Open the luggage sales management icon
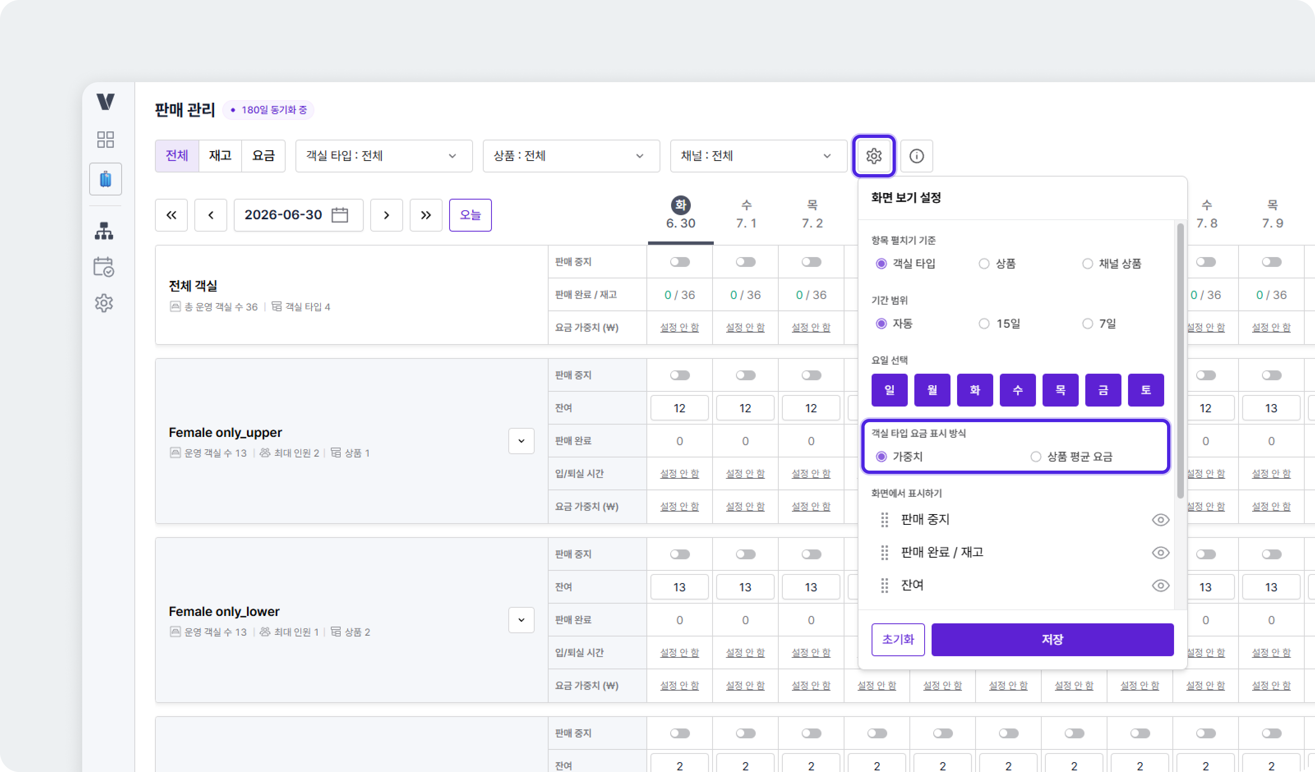This screenshot has width=1315, height=772. [106, 179]
